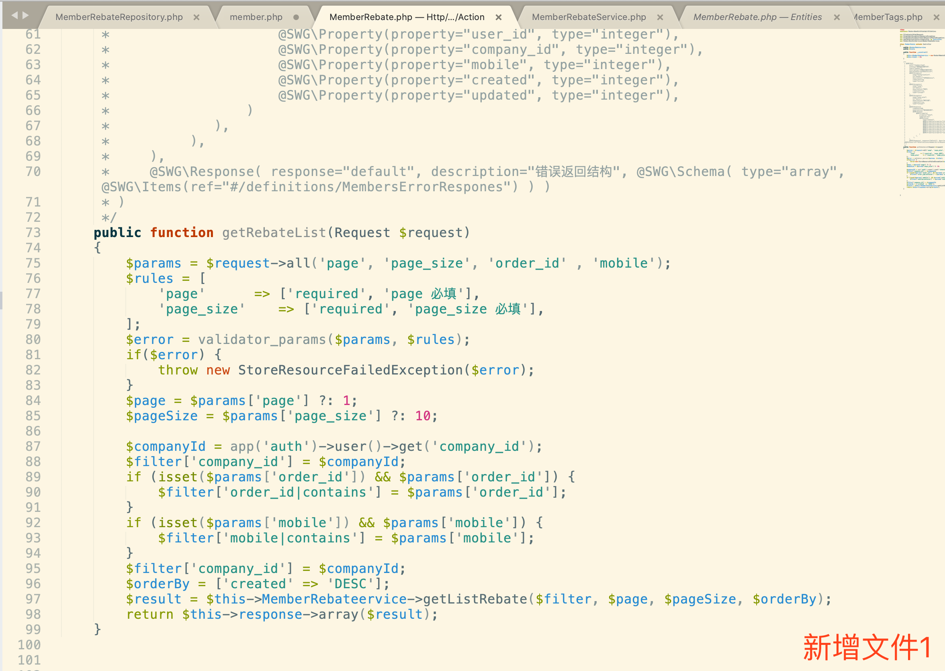Switch to MemberRebateRepository.php tab
Viewport: 945px width, 671px height.
pyautogui.click(x=119, y=17)
